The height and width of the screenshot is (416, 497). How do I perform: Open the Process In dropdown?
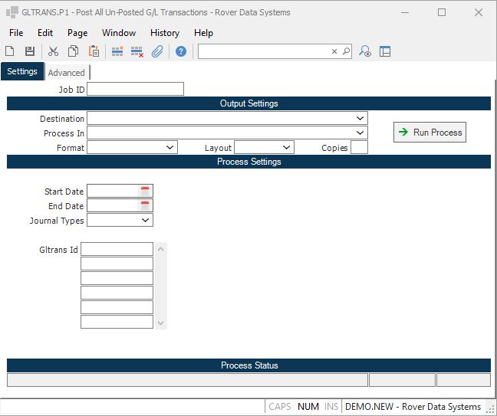(x=360, y=133)
